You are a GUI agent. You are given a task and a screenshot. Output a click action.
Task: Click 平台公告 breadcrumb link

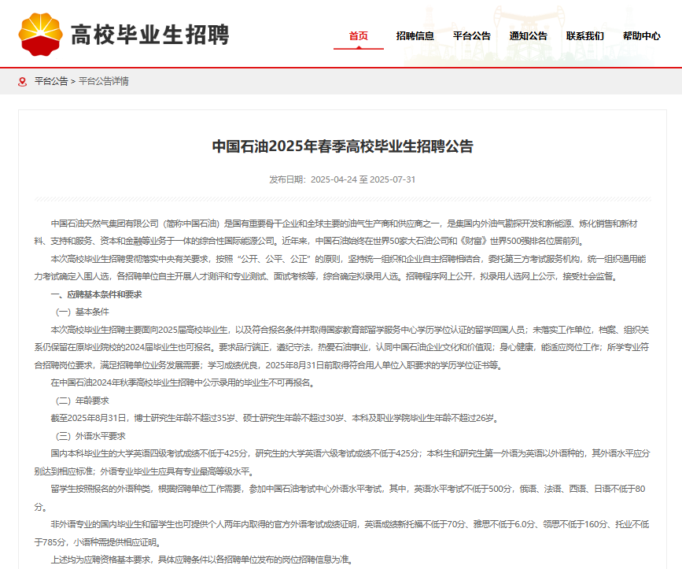click(x=51, y=81)
